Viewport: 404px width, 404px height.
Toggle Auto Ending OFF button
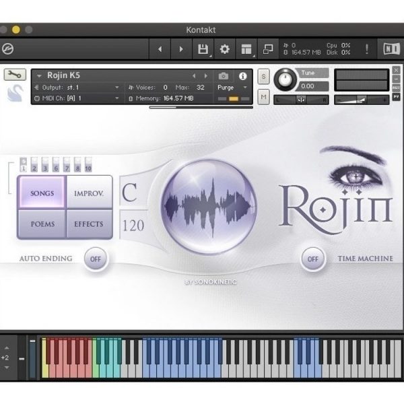pos(96,259)
